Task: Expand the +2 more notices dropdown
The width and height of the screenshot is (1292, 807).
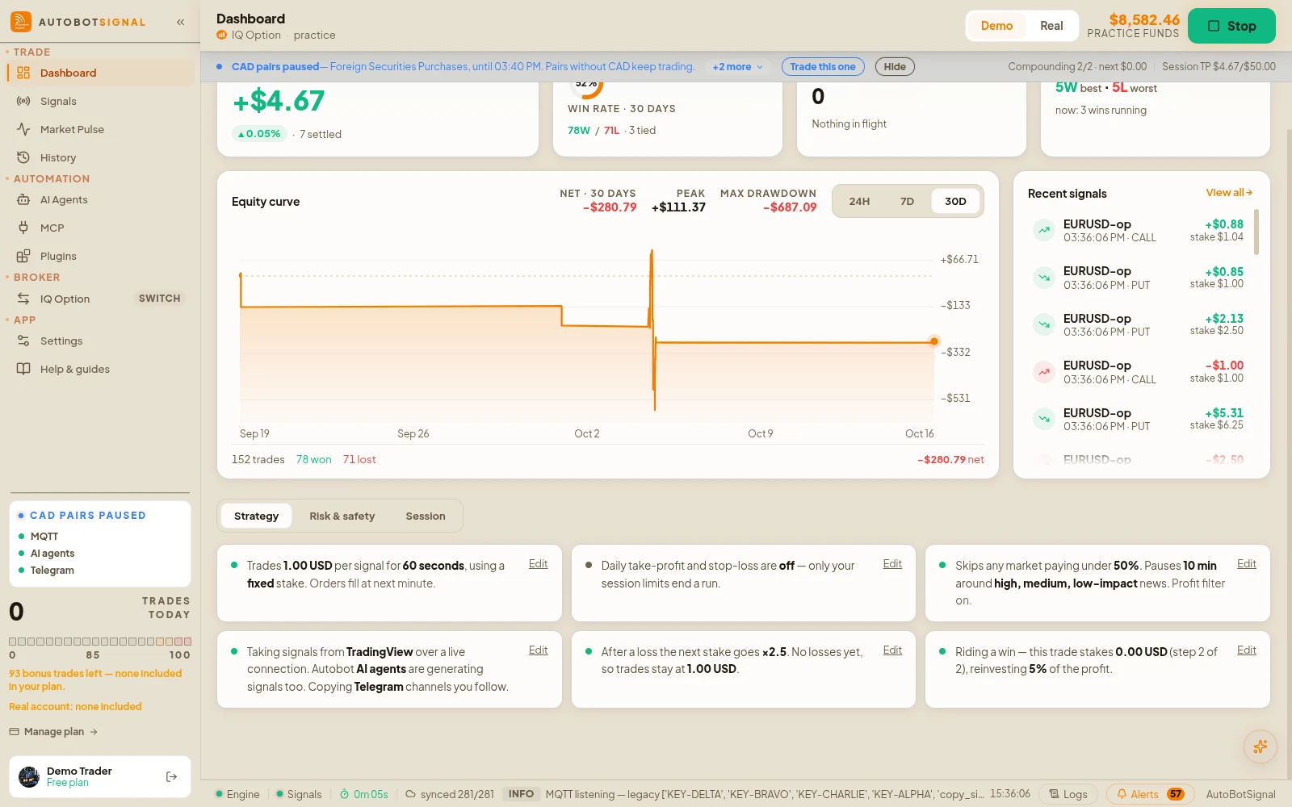Action: [x=737, y=67]
